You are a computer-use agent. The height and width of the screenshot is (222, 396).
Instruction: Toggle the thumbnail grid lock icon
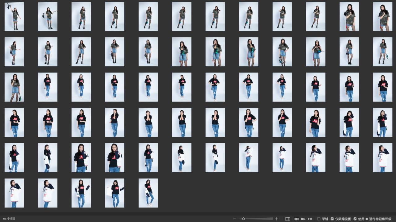287,219
